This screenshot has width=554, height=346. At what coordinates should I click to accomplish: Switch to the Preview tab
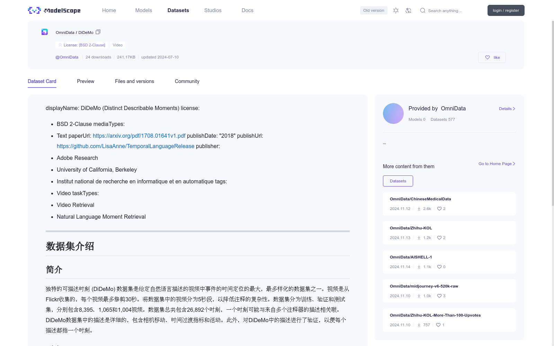pyautogui.click(x=86, y=81)
